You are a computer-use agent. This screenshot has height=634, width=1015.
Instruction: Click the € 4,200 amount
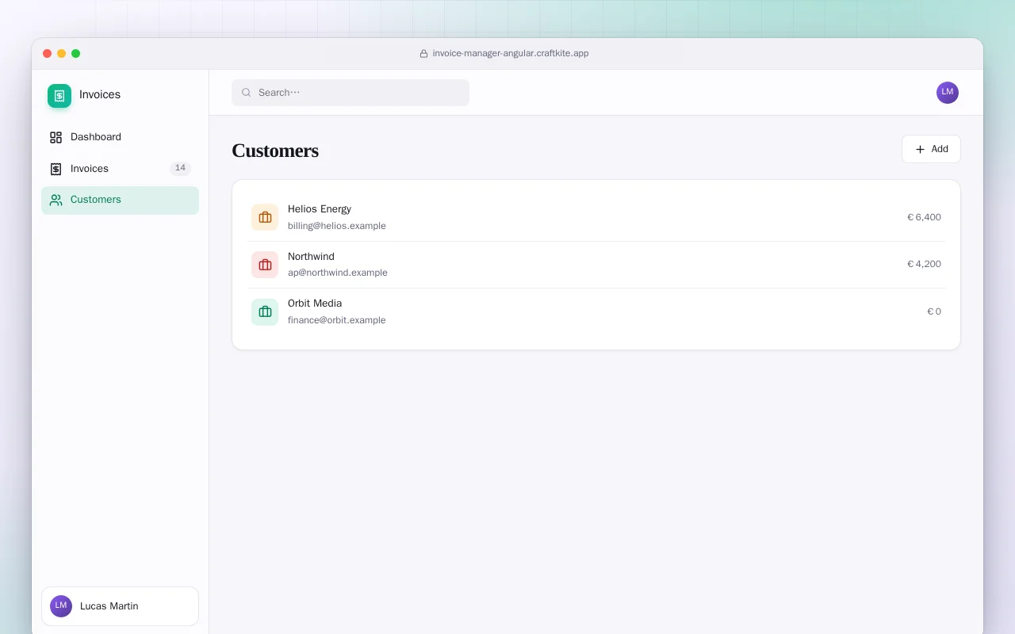(924, 265)
